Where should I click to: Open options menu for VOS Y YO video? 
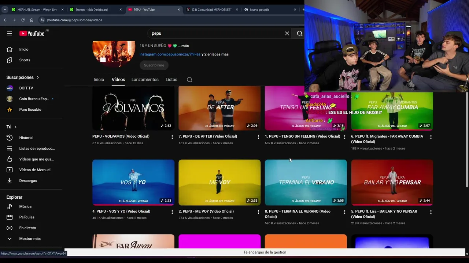pos(172,211)
